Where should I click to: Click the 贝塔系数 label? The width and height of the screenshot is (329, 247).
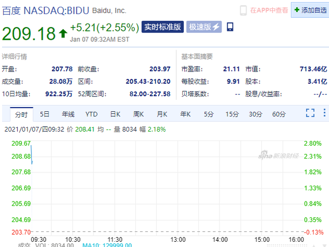point(195,94)
